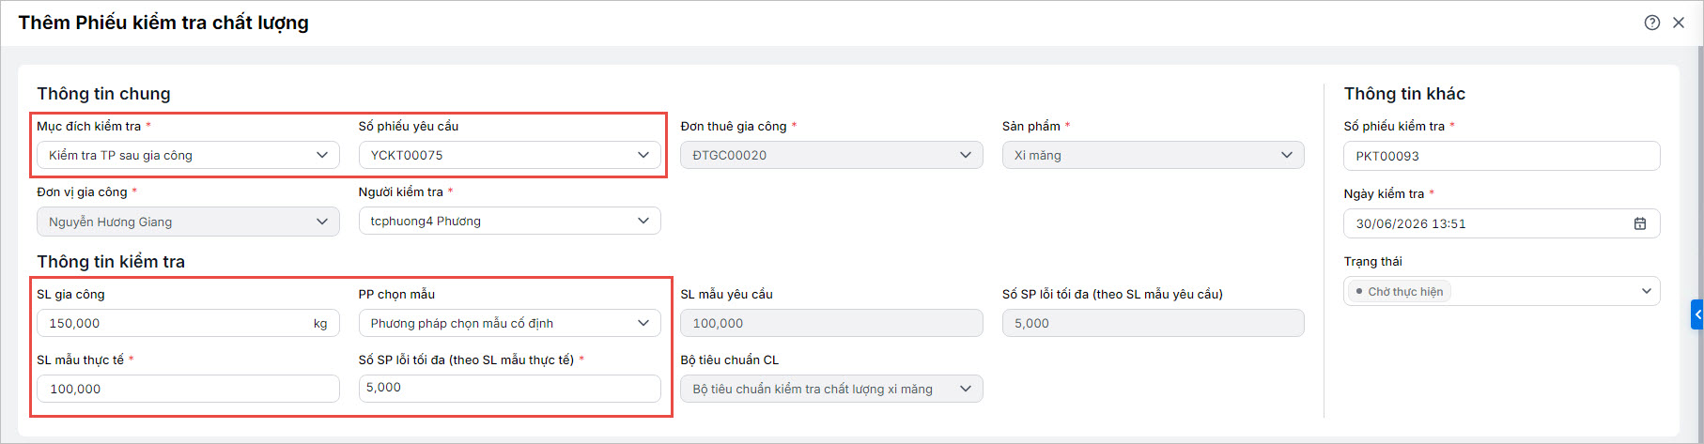Expand the Bộ tiêu chuẩn CL dropdown

pyautogui.click(x=831, y=389)
